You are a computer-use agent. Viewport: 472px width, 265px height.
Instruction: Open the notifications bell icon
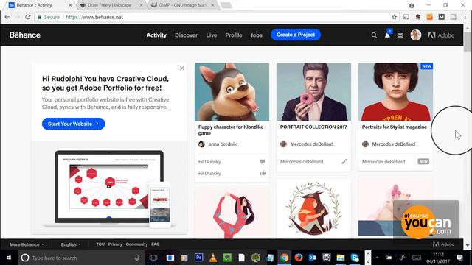[x=387, y=35]
